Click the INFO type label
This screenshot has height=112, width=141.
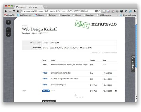(x=44, y=64)
